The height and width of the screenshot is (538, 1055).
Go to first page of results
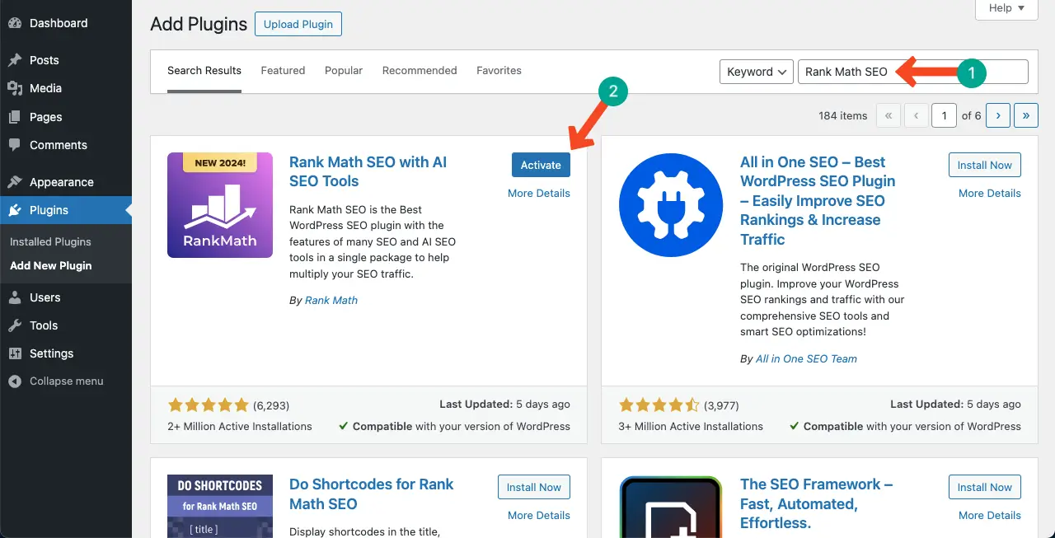pos(888,115)
